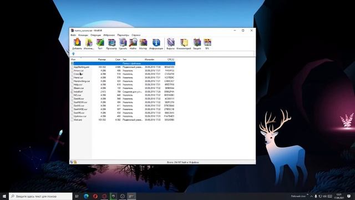Viewport: 355px width, 200px height.
Task: Open the Windows Start menu
Action: [x=4, y=196]
